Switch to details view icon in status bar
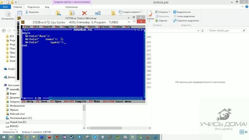Screen dimensions: 249x140 click(242, 132)
